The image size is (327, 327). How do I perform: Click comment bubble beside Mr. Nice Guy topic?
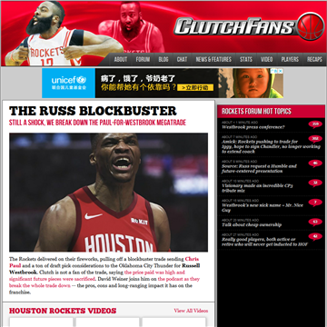pos(315,203)
